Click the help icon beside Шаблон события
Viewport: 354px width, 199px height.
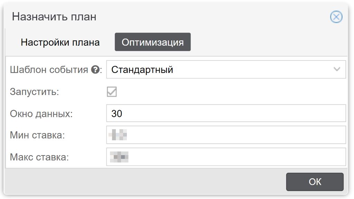(95, 69)
